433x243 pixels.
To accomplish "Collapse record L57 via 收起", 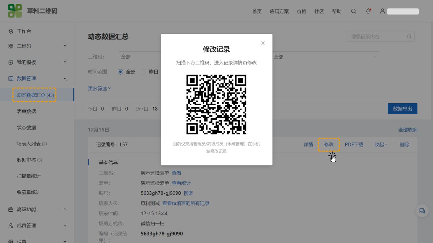I will 381,144.
